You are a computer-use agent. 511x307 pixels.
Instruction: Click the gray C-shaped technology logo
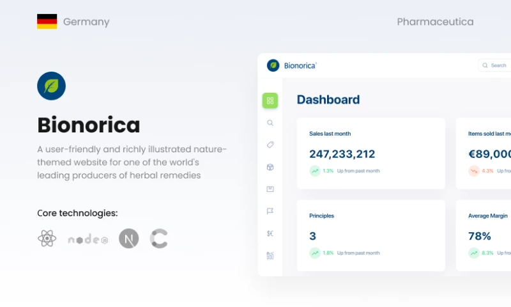click(158, 239)
